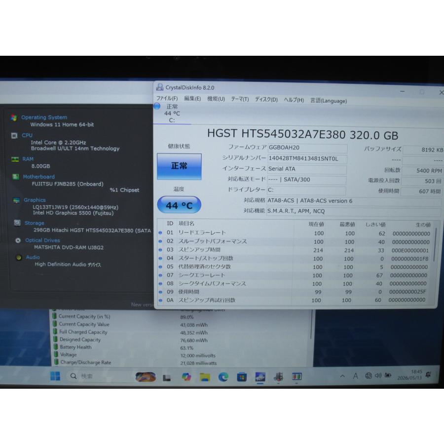Click the power-on hours value 607 時間
Screen dimensions: 444x444
[x=421, y=191]
